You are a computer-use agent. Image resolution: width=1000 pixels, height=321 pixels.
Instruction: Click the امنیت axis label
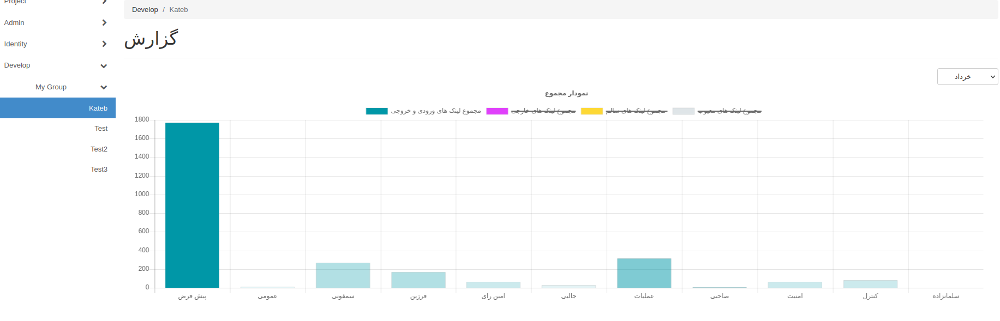[795, 296]
